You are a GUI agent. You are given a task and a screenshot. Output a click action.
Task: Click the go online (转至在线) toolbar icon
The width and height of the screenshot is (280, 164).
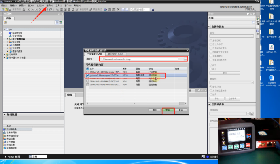pos(77,9)
